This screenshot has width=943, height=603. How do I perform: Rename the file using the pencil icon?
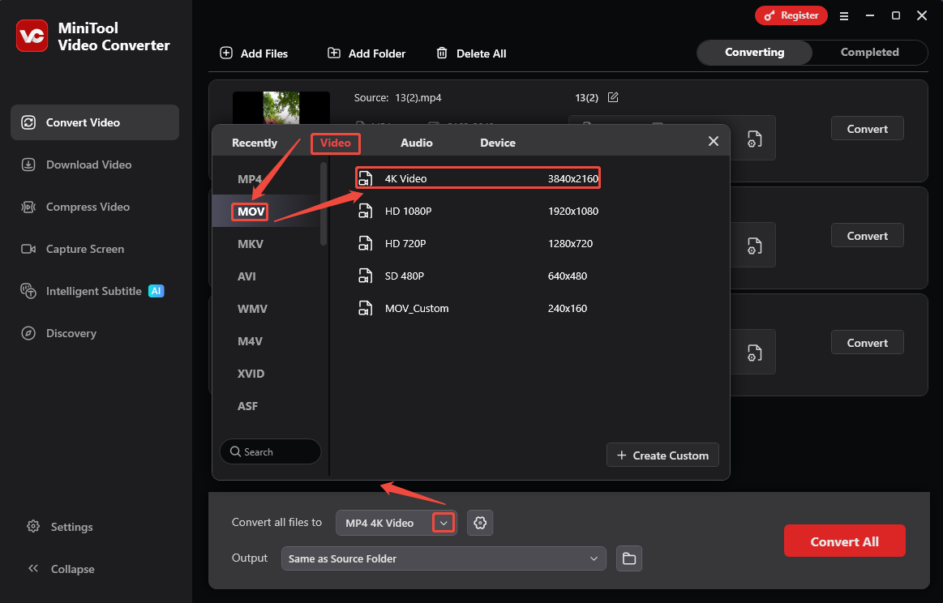point(613,97)
